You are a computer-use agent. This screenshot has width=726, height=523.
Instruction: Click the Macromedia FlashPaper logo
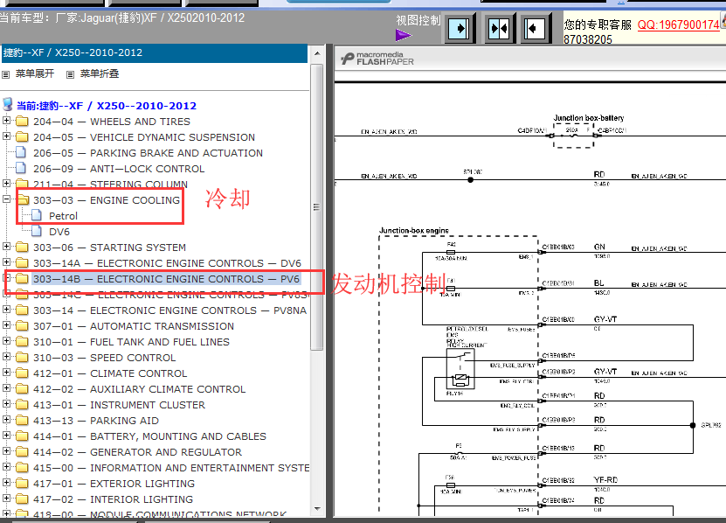point(377,59)
